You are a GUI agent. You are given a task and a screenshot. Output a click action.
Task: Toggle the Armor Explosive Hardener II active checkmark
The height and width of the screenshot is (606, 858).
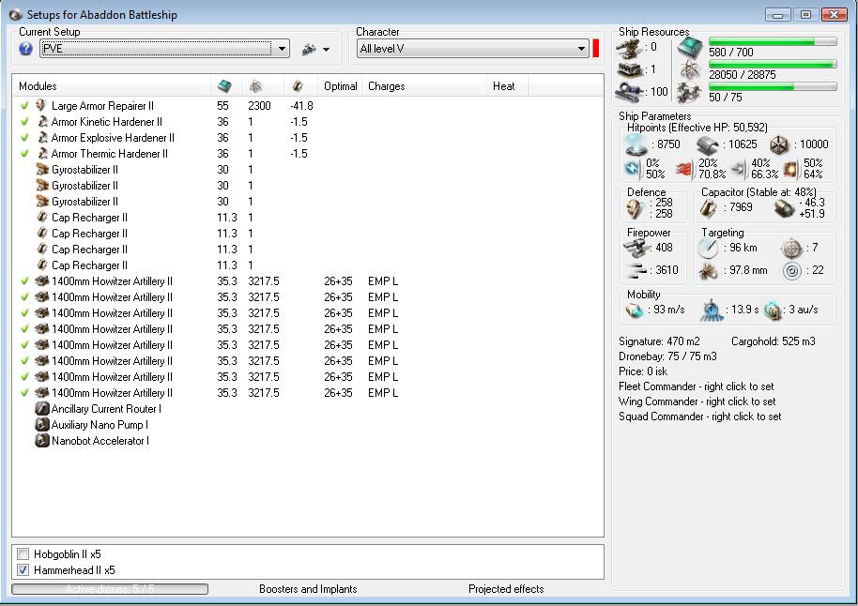tap(24, 137)
